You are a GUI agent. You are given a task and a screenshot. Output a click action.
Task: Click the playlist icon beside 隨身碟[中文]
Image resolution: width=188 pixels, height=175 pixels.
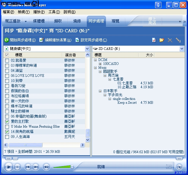tap(7, 49)
